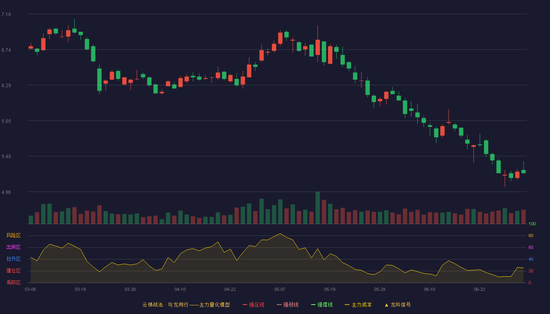The width and height of the screenshot is (550, 314).
Task: Toggle the 云梯战法 主力量化模型 legend entry
Action: (186, 305)
